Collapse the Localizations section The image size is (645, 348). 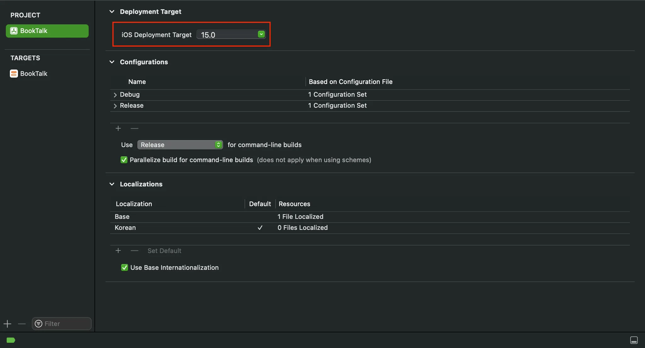coord(112,184)
